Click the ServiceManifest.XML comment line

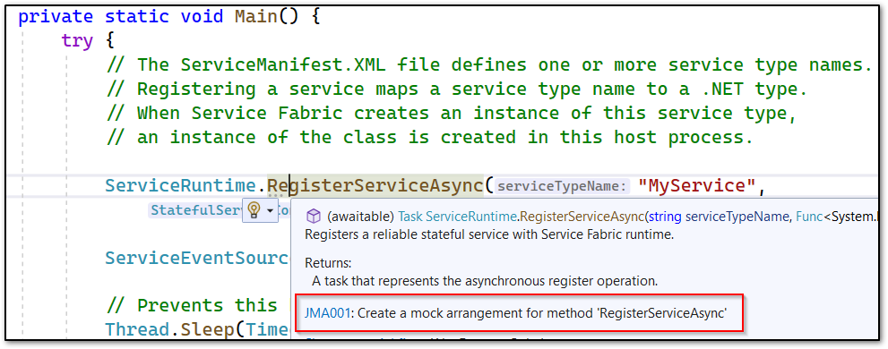point(490,64)
